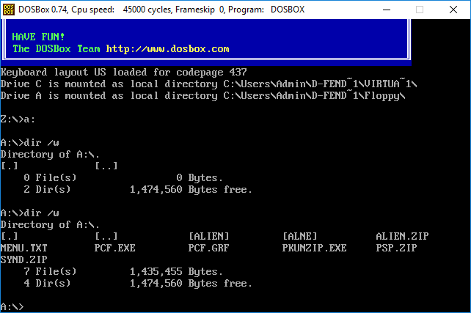This screenshot has width=471, height=313.
Task: Click the 'HAVE FUN!' text
Action: pos(38,37)
